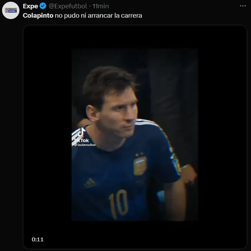Click the Adidas logo on the jersey
Image resolution: width=251 pixels, height=251 pixels.
coord(90,182)
